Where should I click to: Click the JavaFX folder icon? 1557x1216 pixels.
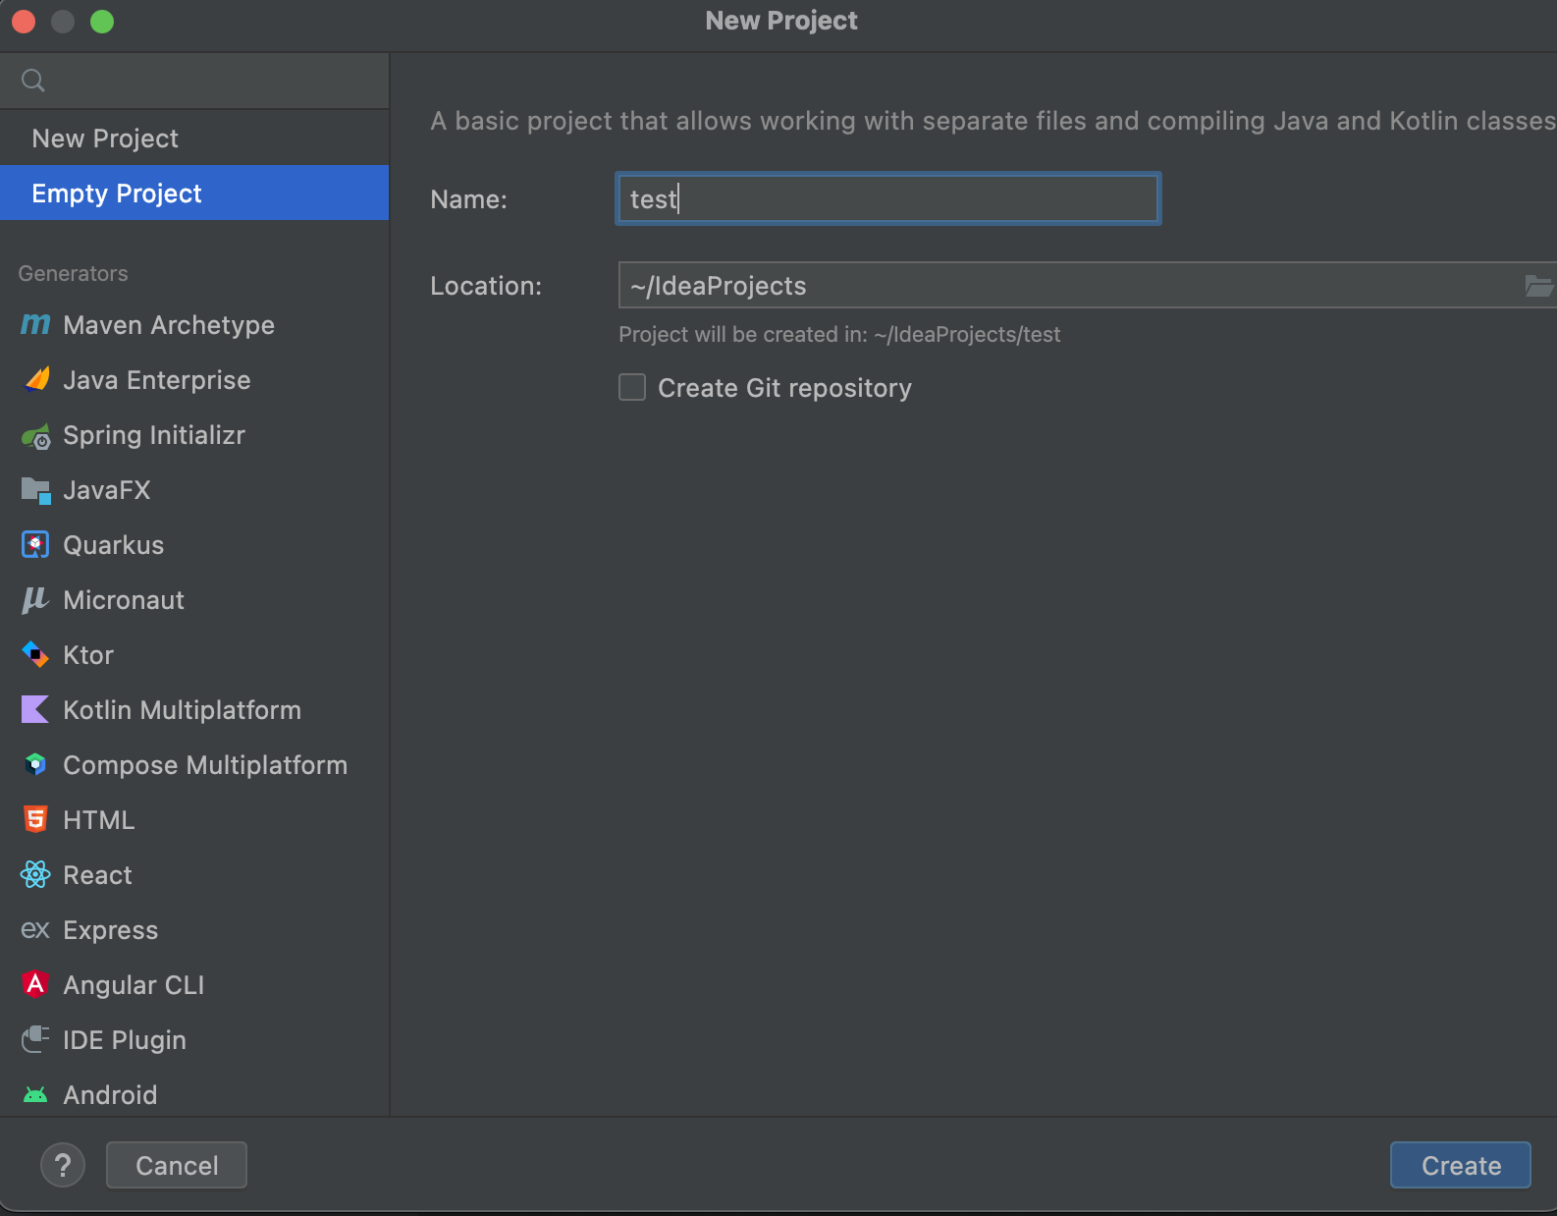coord(36,490)
